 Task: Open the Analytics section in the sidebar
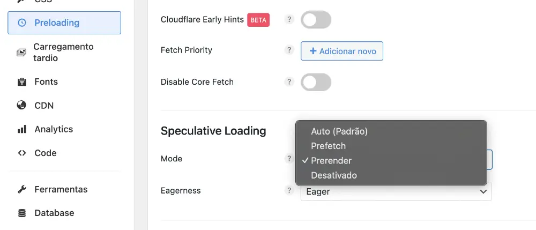point(54,129)
